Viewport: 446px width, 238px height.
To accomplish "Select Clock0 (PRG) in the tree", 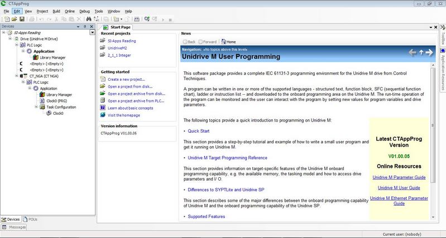I will click(x=56, y=101).
